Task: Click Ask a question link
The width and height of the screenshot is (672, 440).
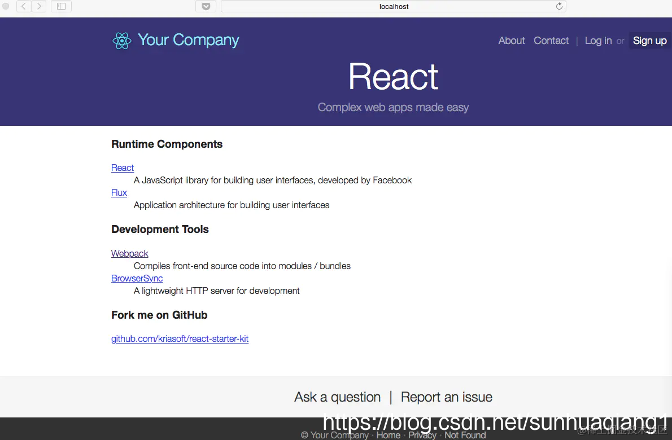Action: pyautogui.click(x=337, y=397)
